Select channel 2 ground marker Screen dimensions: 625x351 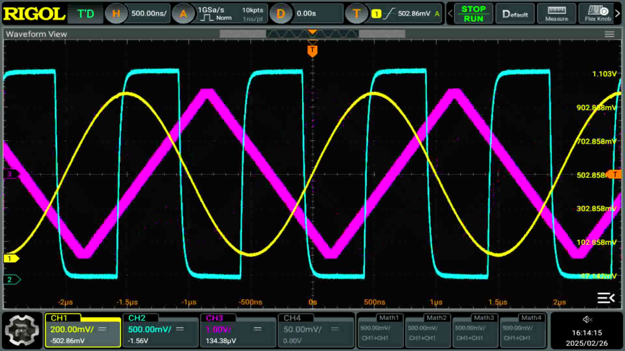tap(11, 280)
